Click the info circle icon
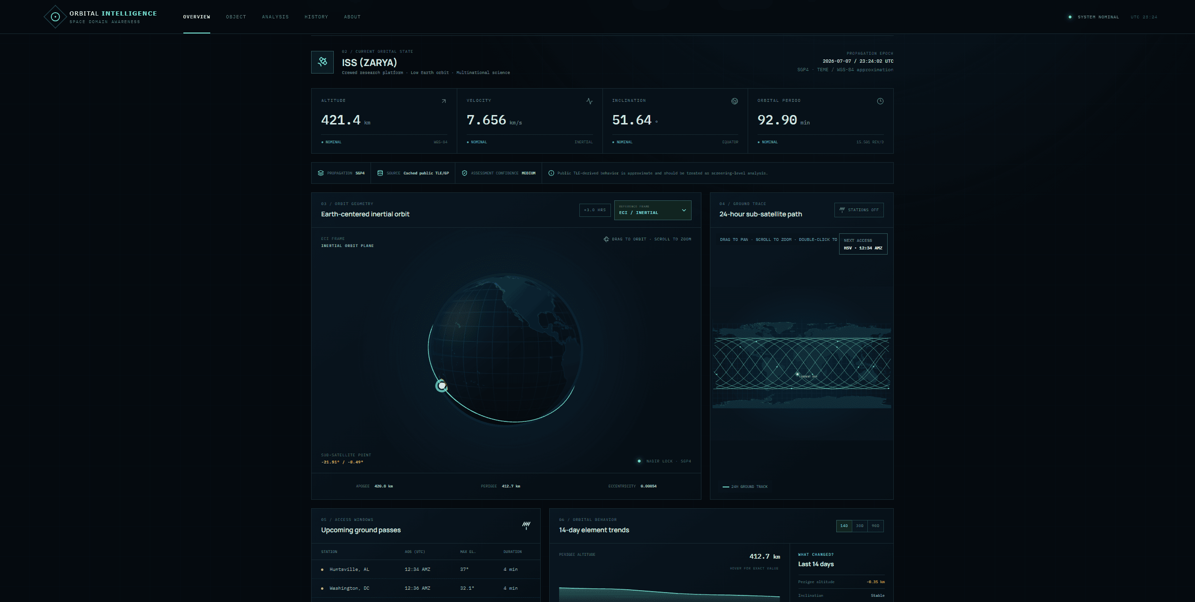 [551, 173]
